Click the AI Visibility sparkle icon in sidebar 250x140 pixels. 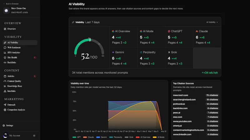coord(5,43)
